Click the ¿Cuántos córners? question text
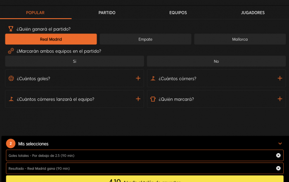289x182 pixels. pyautogui.click(x=178, y=79)
